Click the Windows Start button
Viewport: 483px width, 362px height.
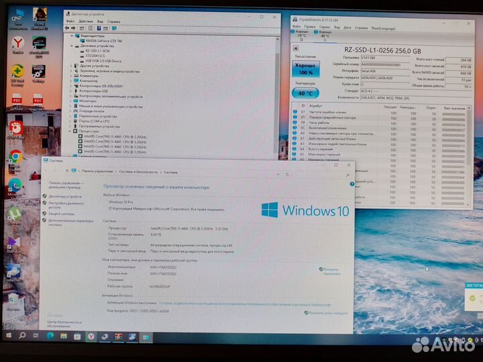[x=9, y=335]
